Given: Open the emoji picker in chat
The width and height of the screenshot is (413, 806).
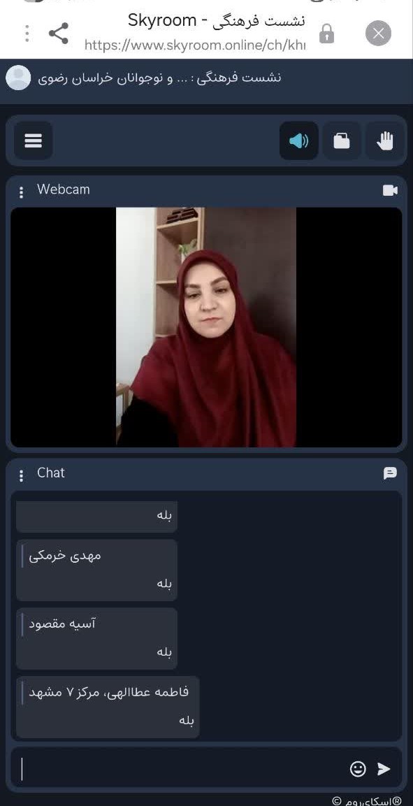Looking at the screenshot, I should pos(358,768).
